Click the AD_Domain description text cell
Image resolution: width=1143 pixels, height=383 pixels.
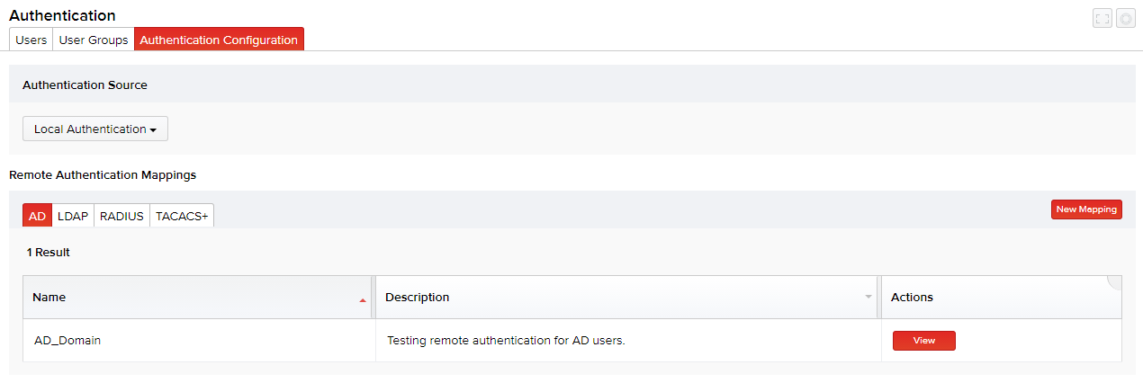(x=506, y=341)
